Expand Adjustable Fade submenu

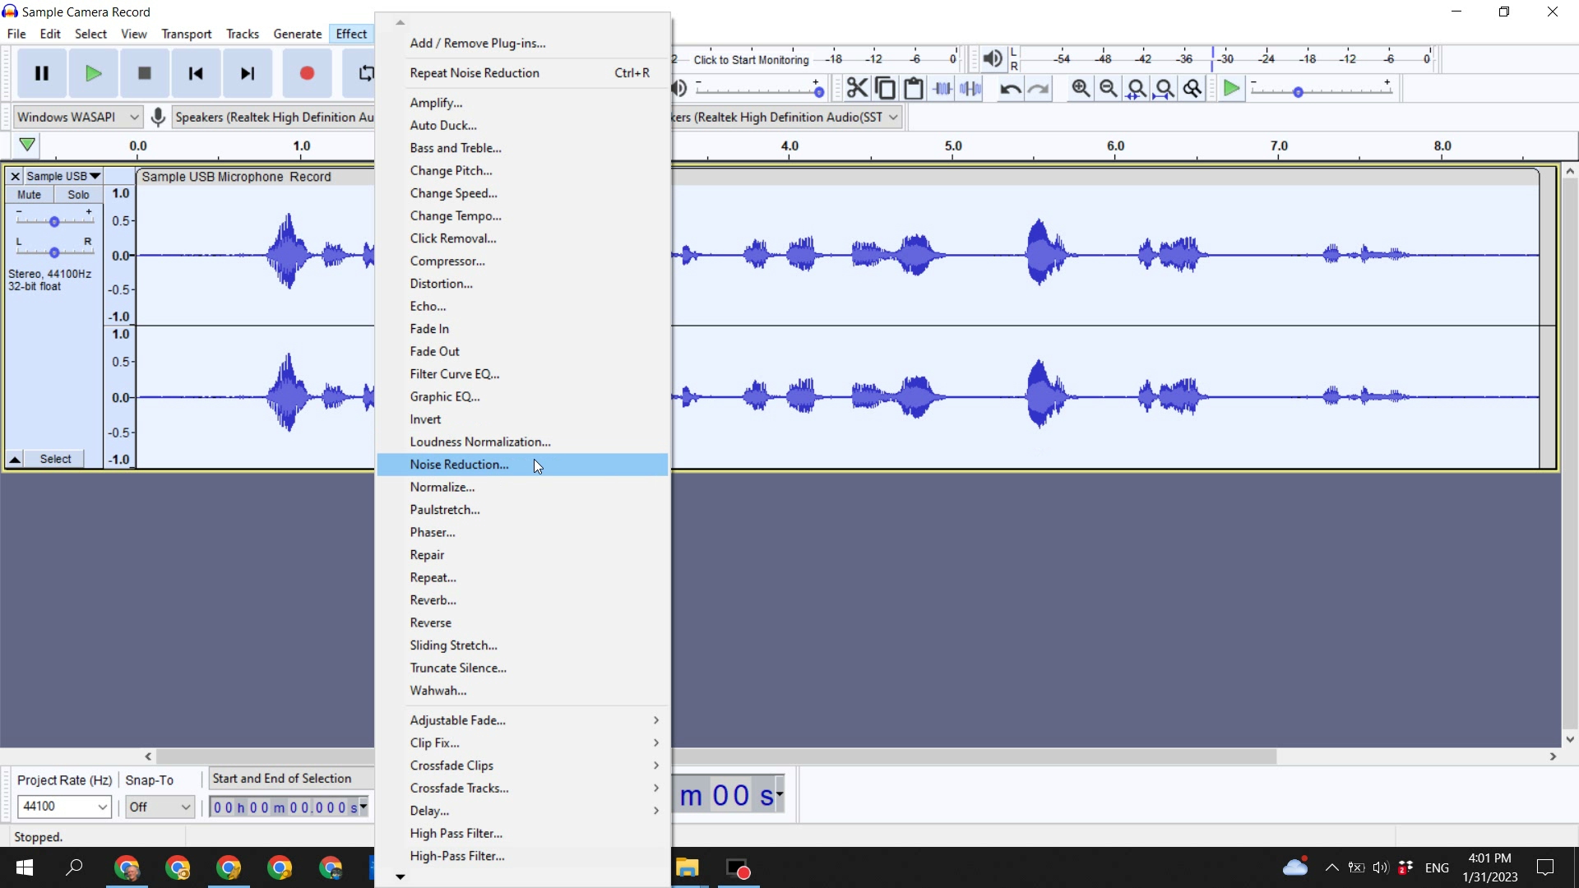coord(522,720)
